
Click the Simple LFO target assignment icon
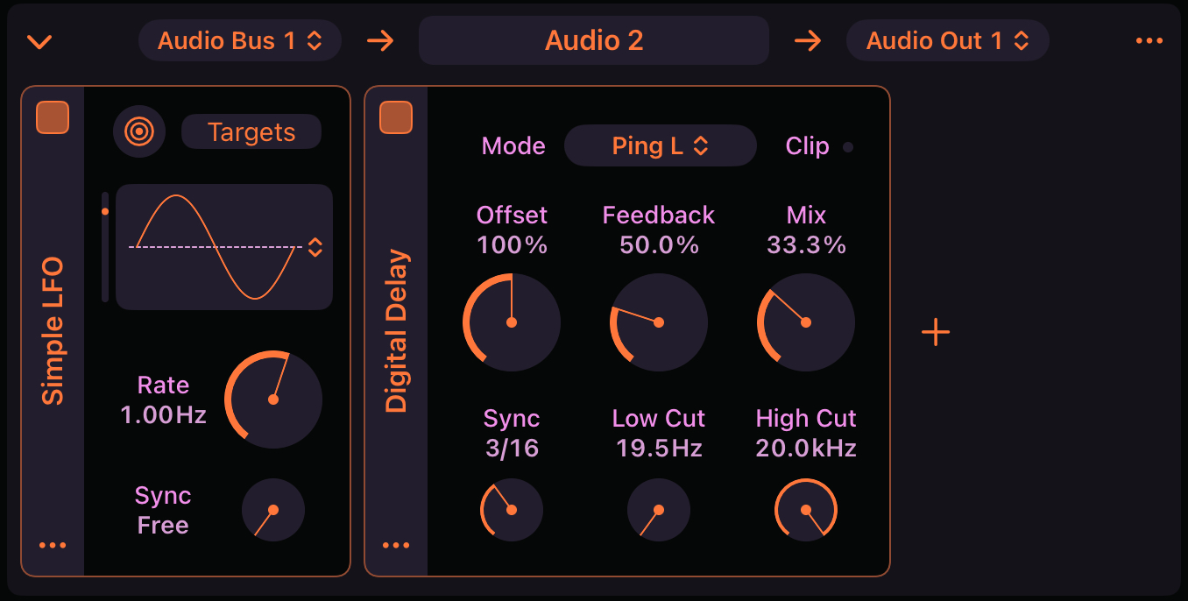139,131
